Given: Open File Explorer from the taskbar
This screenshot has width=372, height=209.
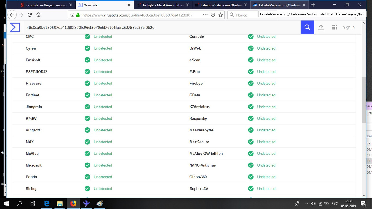Looking at the screenshot, I should 60,203.
